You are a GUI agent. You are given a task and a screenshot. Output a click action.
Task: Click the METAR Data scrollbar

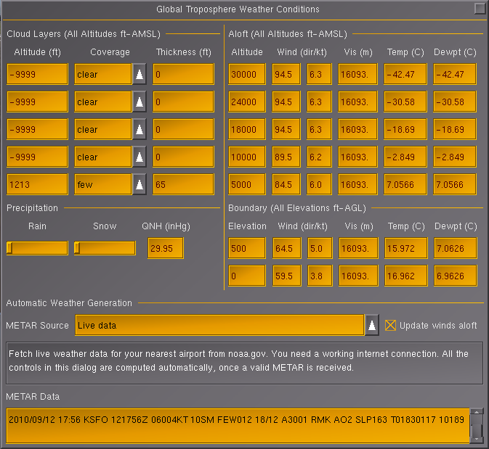point(477,426)
